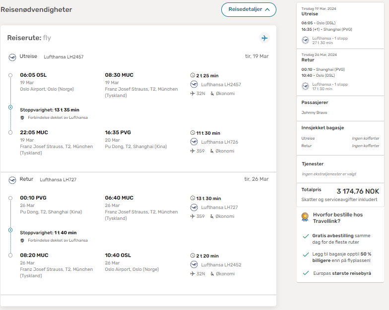Click tir, 26 Mar date in Retur header
The height and width of the screenshot is (310, 389).
coord(257,179)
